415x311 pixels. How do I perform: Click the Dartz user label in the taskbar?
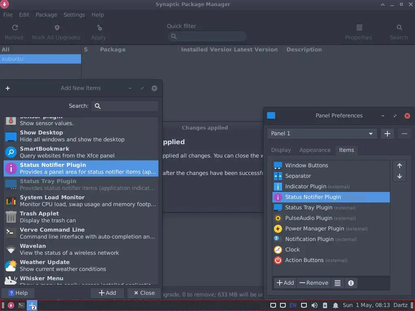(x=400, y=305)
